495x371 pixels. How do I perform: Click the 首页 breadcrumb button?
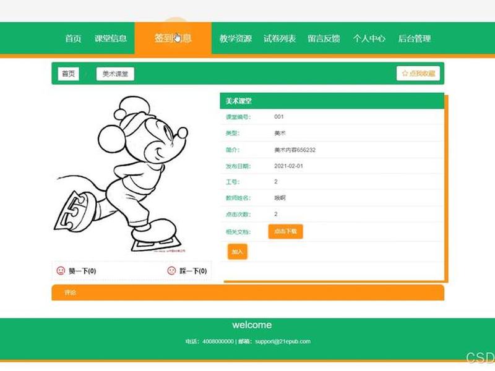tap(68, 74)
